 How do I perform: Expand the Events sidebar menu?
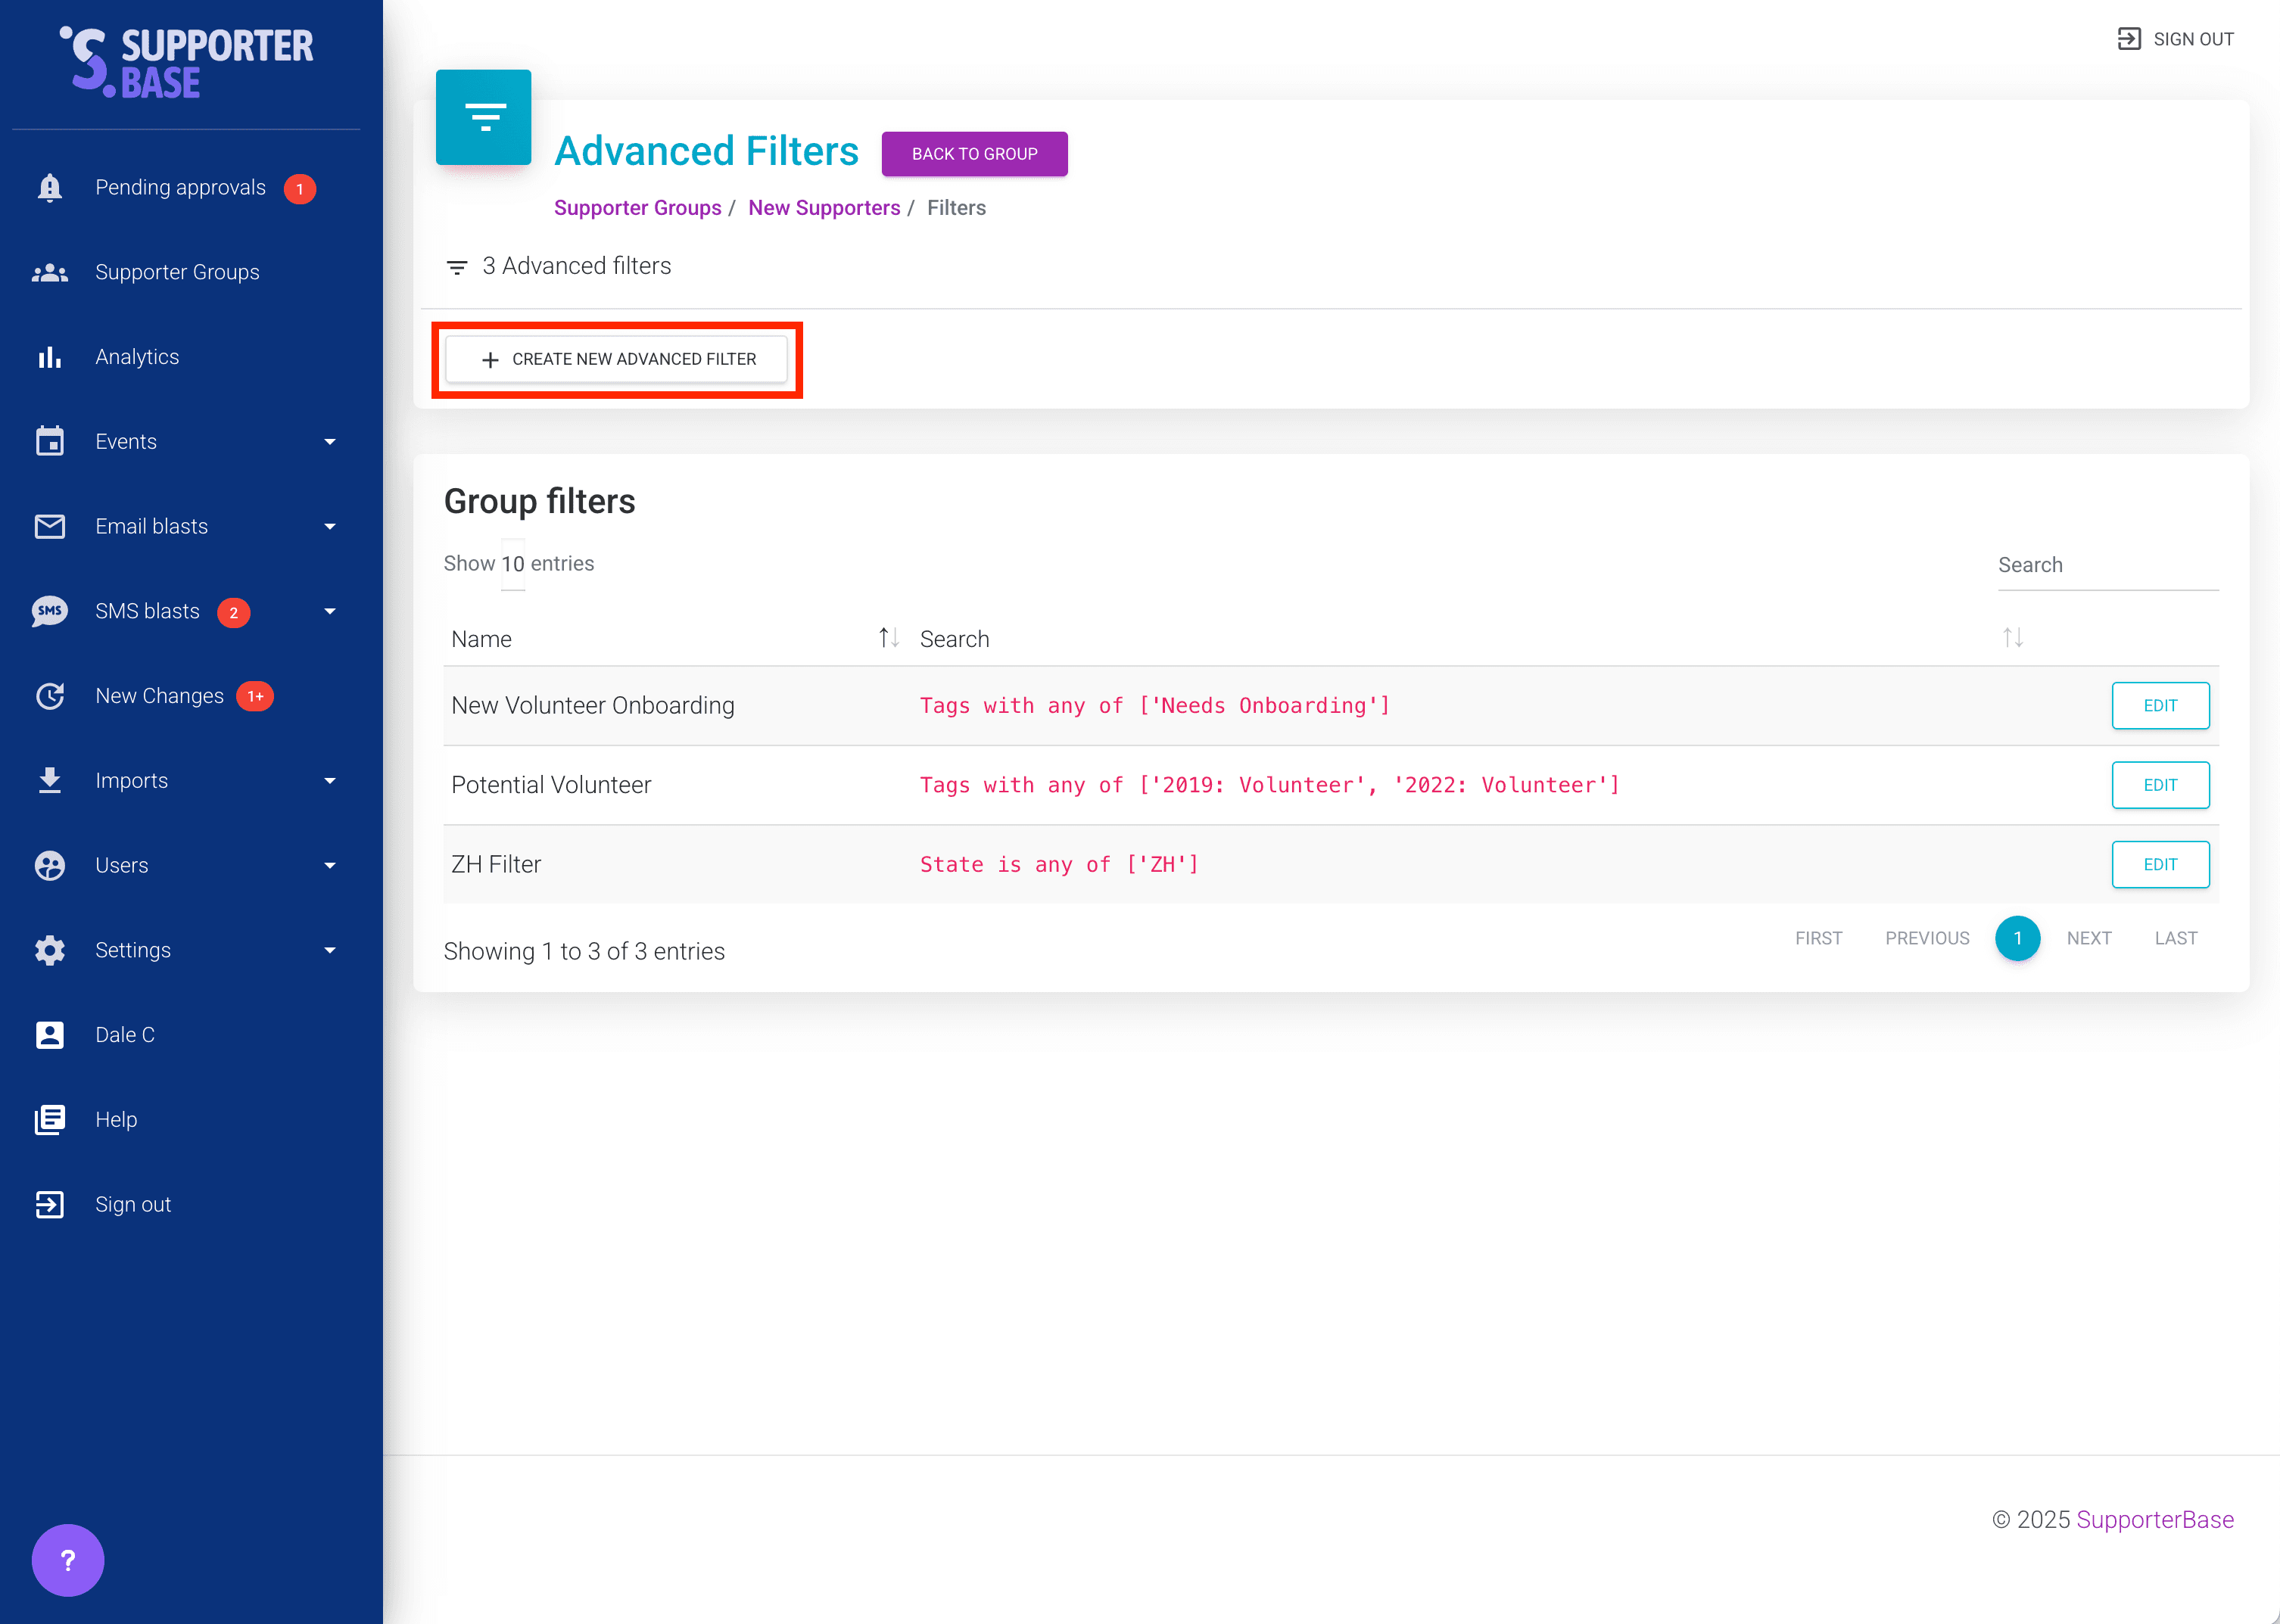tap(329, 442)
